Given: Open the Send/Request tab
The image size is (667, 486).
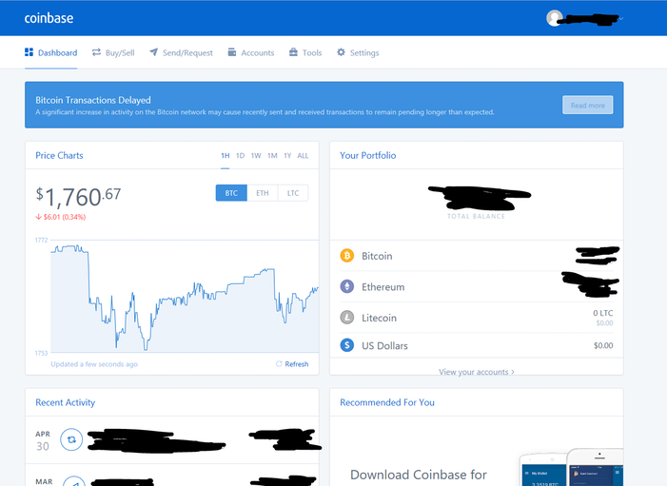Looking at the screenshot, I should coord(181,53).
